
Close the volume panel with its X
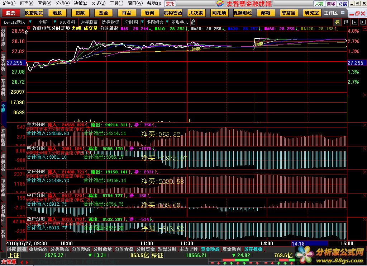click(364, 95)
